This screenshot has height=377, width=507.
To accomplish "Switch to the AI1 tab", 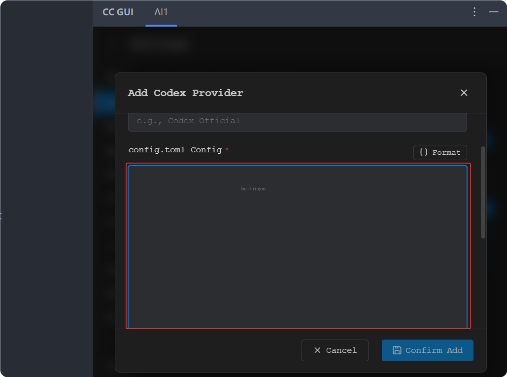I will click(x=161, y=12).
